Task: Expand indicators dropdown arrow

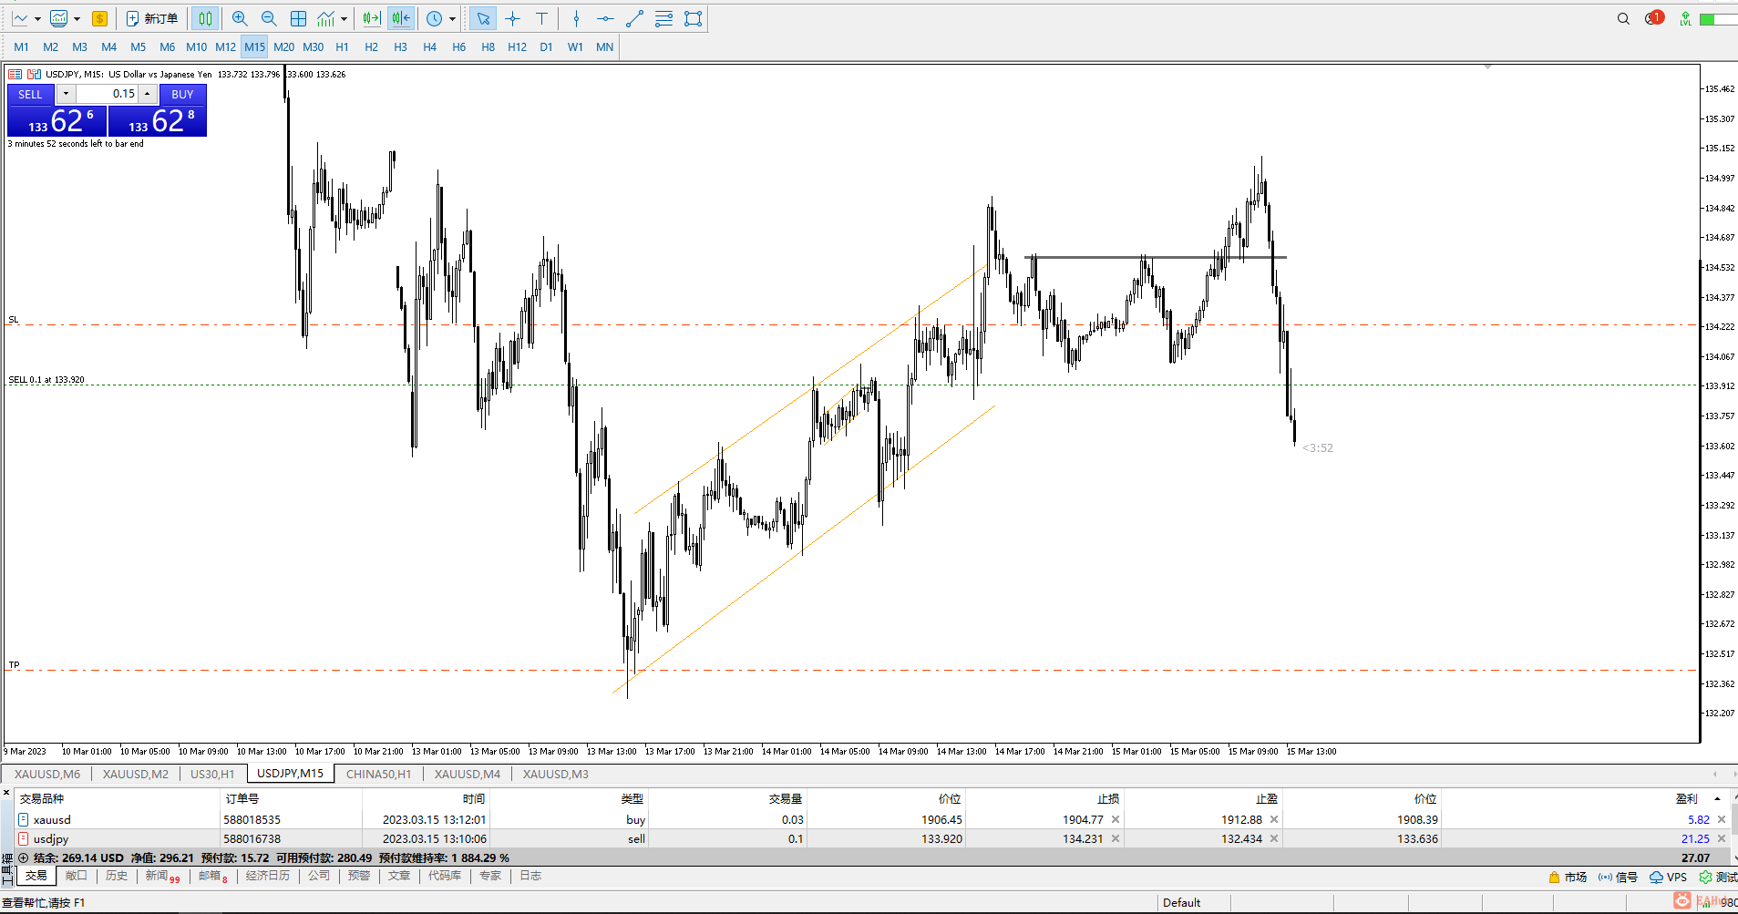Action: (x=344, y=19)
